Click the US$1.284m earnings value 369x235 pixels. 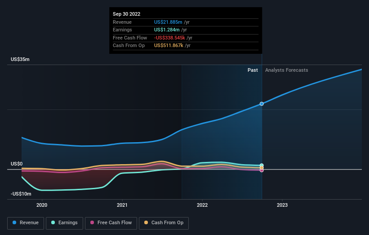(167, 30)
